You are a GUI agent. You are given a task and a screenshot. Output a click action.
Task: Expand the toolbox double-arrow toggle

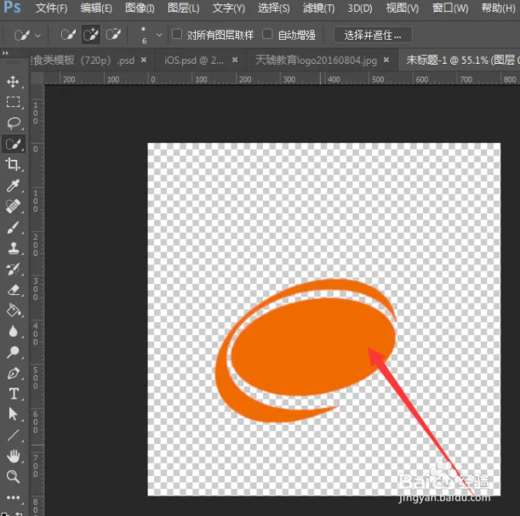[x=5, y=53]
